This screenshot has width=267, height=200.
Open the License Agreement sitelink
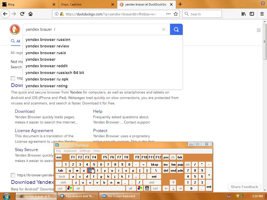[34, 130]
